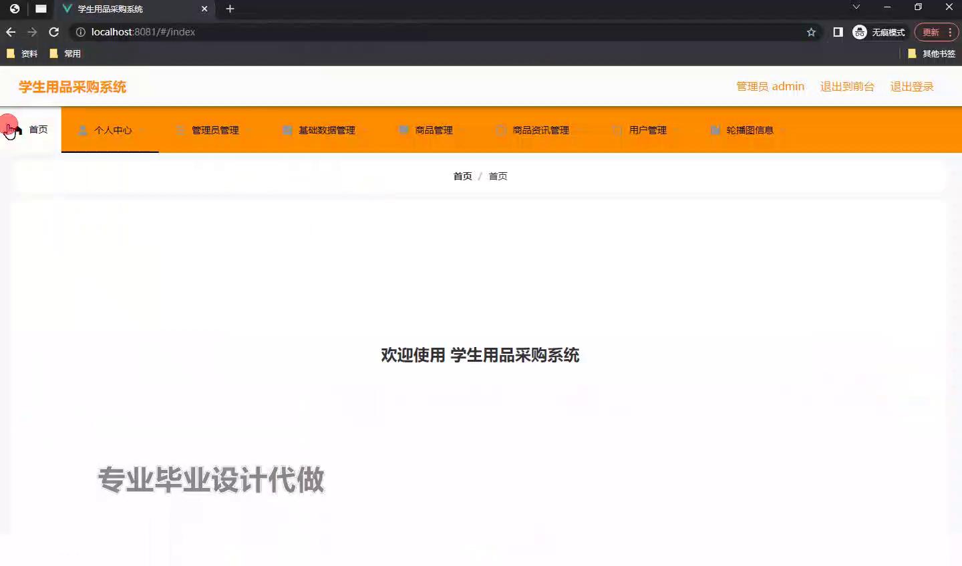This screenshot has width=962, height=566.
Task: Expand the browser tab search chevron
Action: pyautogui.click(x=856, y=7)
